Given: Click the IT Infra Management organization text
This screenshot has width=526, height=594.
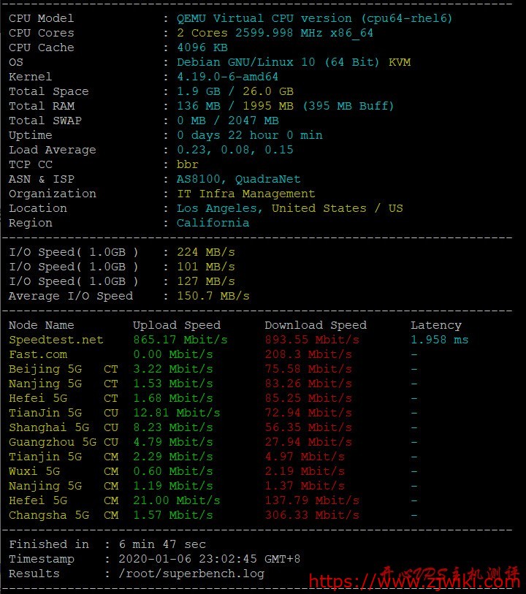Looking at the screenshot, I should click(245, 194).
